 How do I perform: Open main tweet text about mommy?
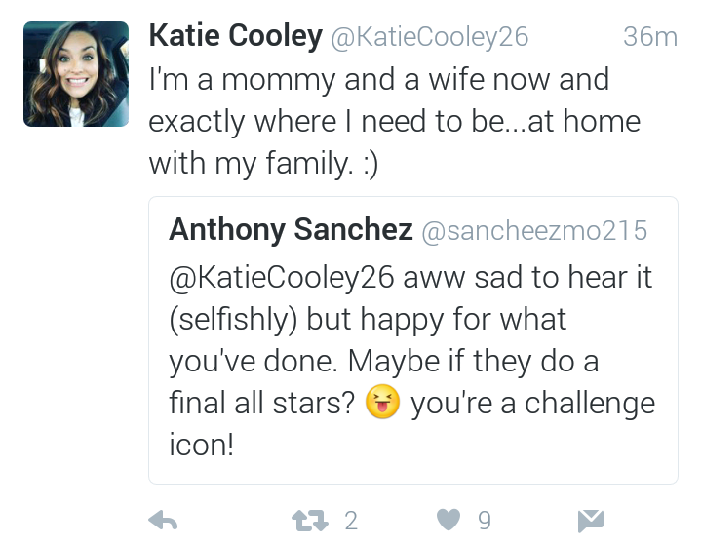pyautogui.click(x=395, y=121)
